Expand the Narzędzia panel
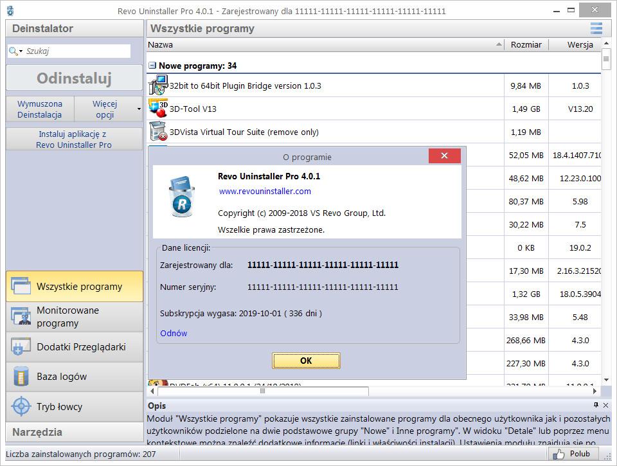The image size is (617, 466). (x=75, y=432)
